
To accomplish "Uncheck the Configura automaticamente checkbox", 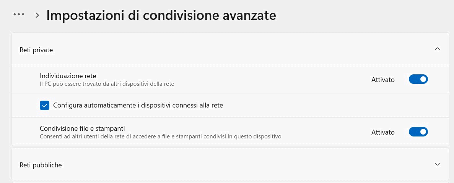I will point(45,105).
